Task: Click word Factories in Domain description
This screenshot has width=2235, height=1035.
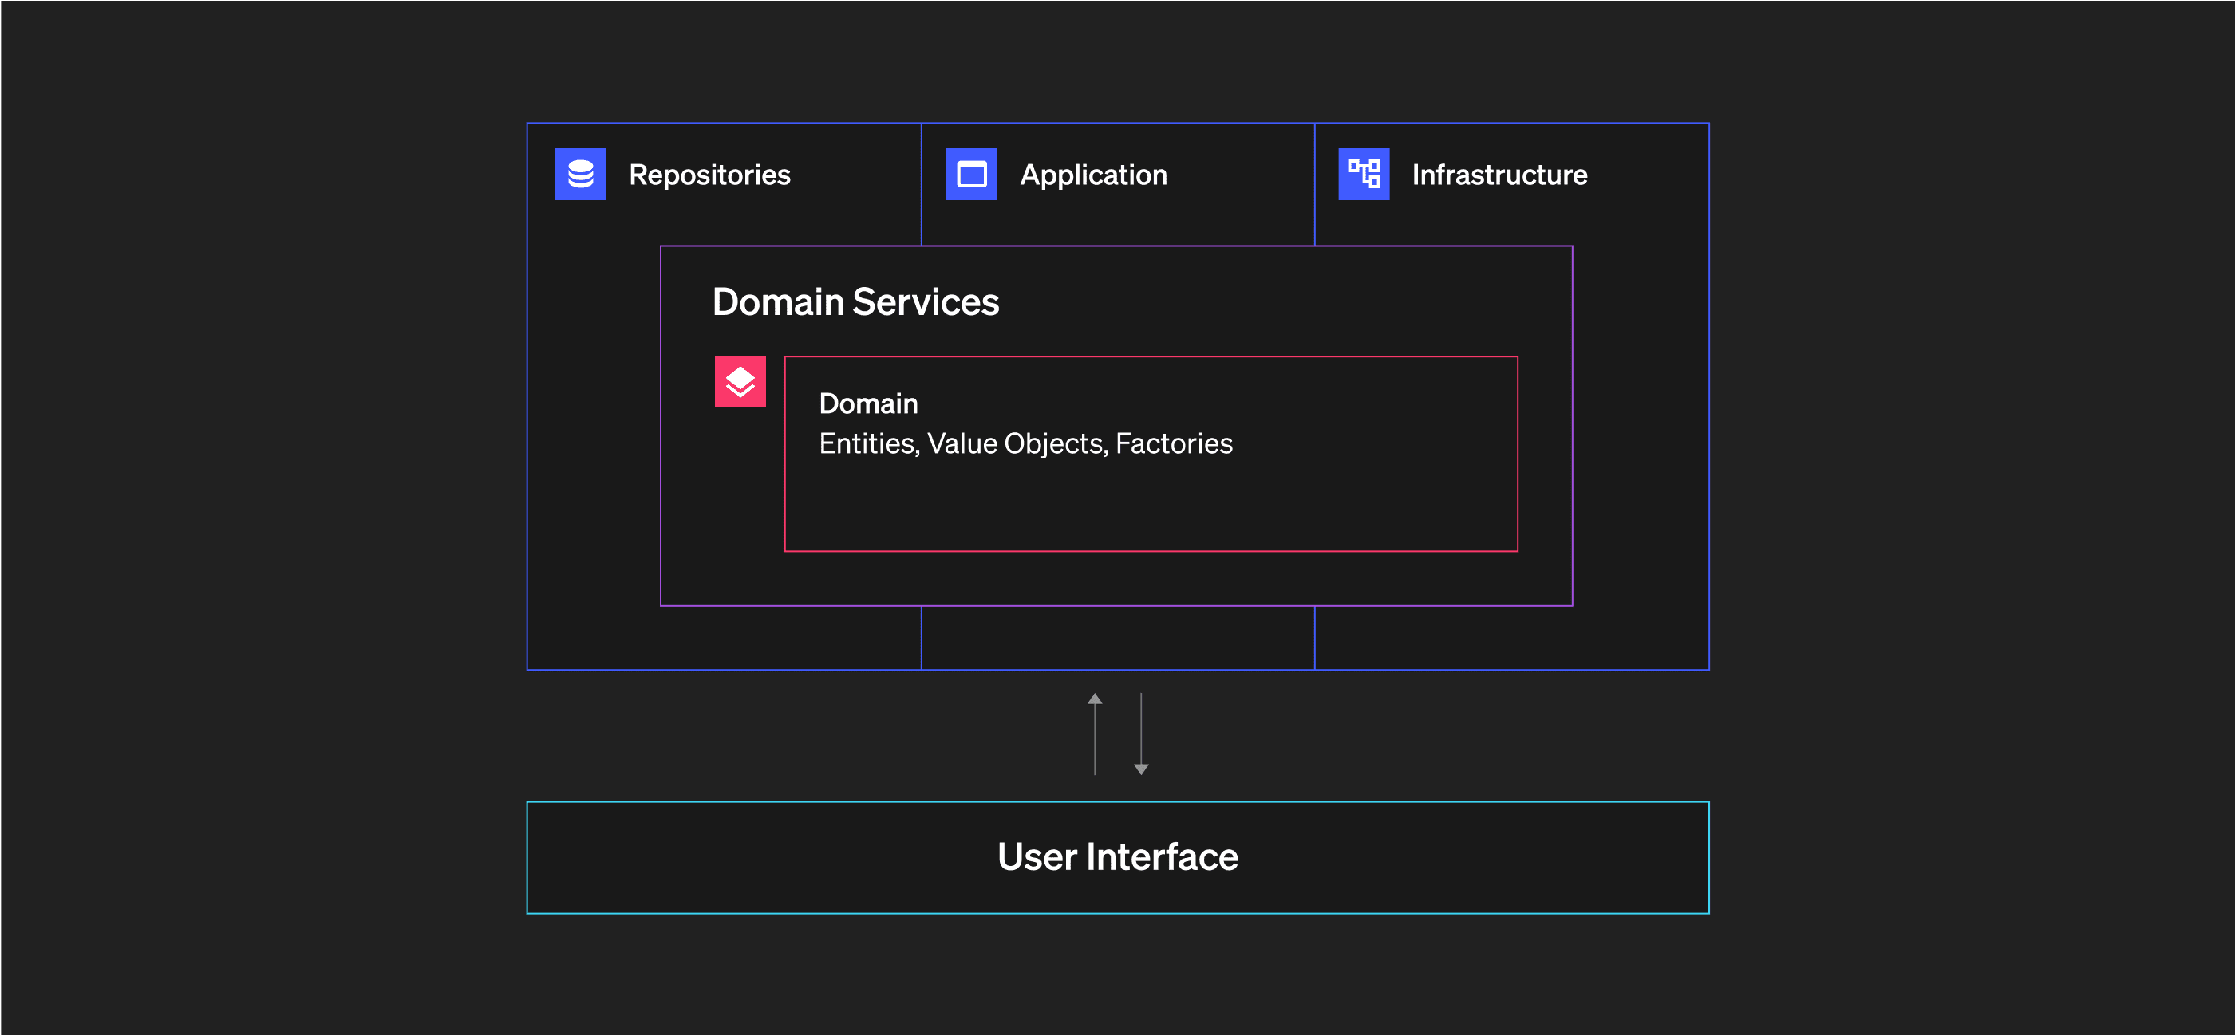Action: 1173,444
